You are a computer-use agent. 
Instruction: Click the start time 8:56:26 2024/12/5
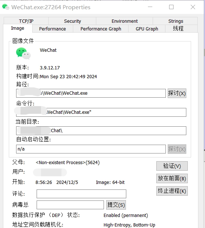coord(57,182)
